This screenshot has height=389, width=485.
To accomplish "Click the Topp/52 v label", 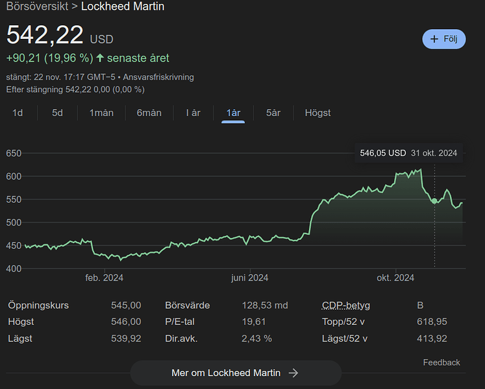I will [x=343, y=322].
